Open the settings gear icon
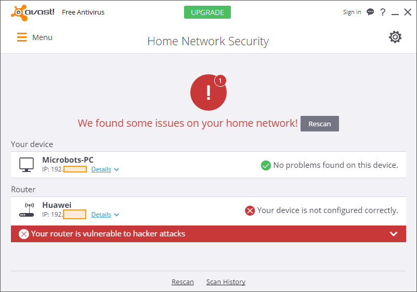Screen dimensions: 417x292 tap(395, 37)
